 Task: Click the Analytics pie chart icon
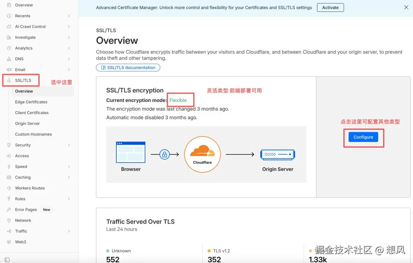click(x=9, y=48)
